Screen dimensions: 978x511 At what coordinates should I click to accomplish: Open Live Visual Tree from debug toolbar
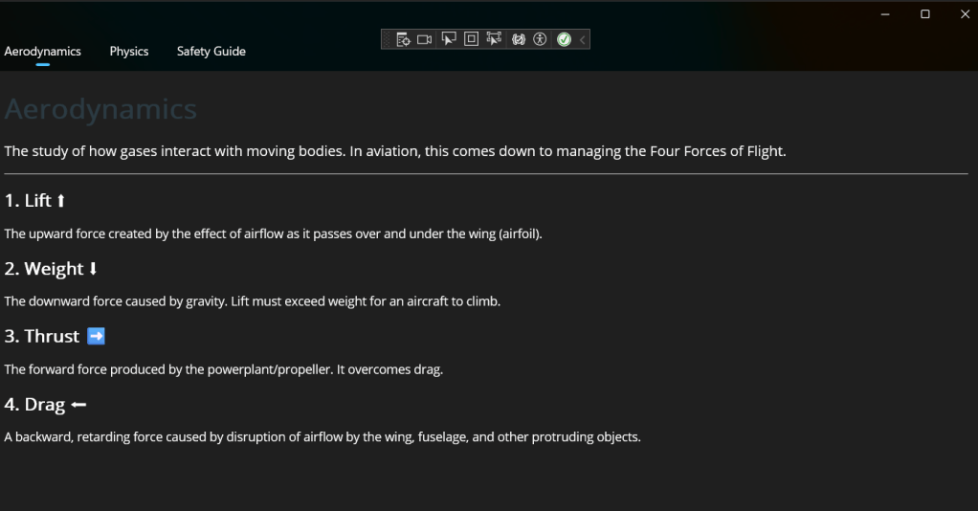click(403, 39)
